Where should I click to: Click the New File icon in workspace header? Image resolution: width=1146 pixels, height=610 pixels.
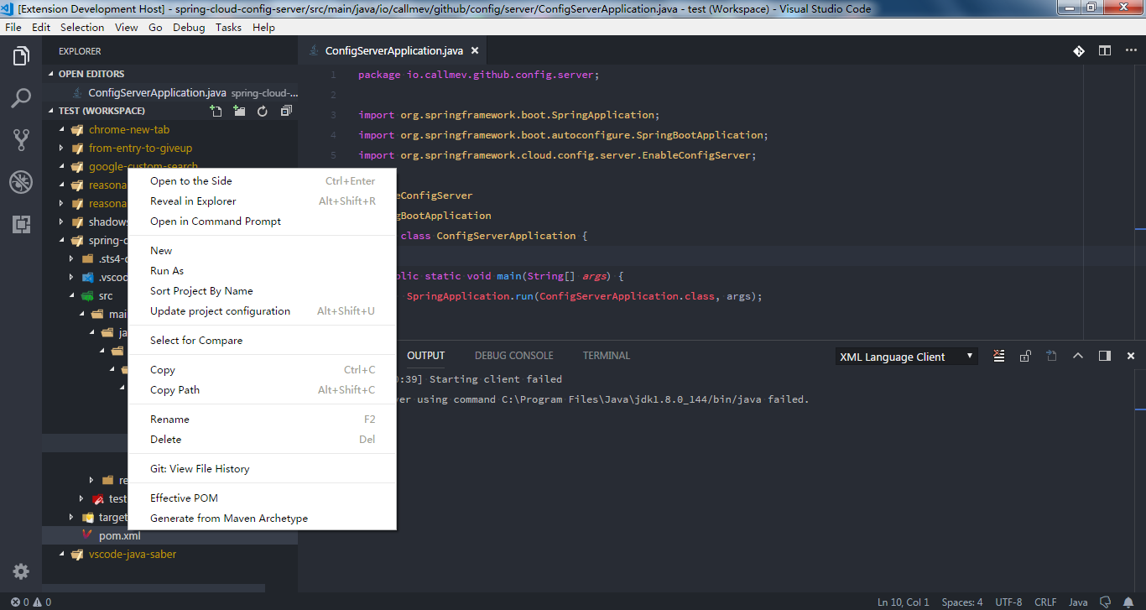216,111
